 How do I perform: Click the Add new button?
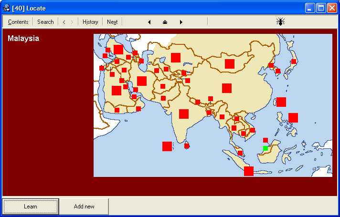click(x=84, y=207)
